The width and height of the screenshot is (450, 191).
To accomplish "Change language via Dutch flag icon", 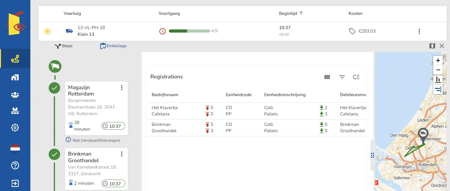I will pos(15,148).
